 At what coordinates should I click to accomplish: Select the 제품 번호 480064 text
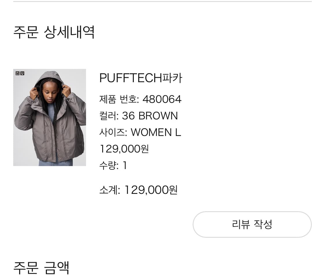tap(140, 99)
